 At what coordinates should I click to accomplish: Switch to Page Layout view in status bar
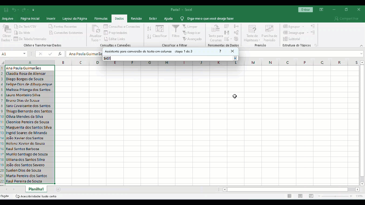point(300,196)
